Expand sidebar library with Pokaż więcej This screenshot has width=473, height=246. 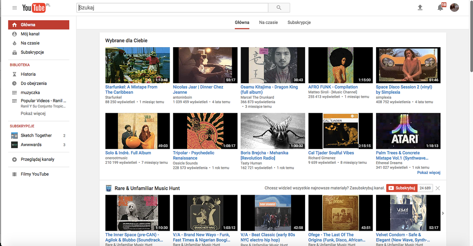click(x=33, y=114)
